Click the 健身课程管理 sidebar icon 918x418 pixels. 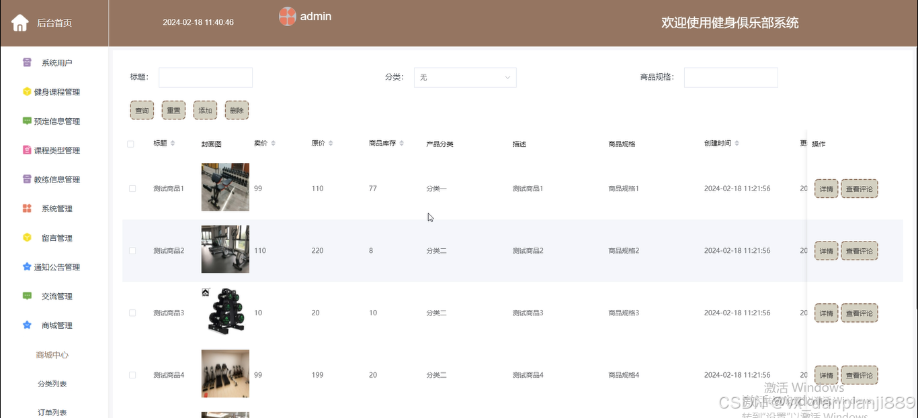click(27, 92)
